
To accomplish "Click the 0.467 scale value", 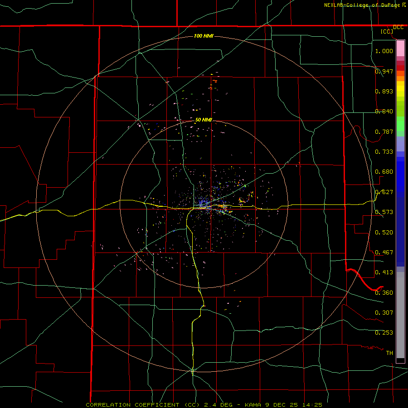I will (384, 253).
